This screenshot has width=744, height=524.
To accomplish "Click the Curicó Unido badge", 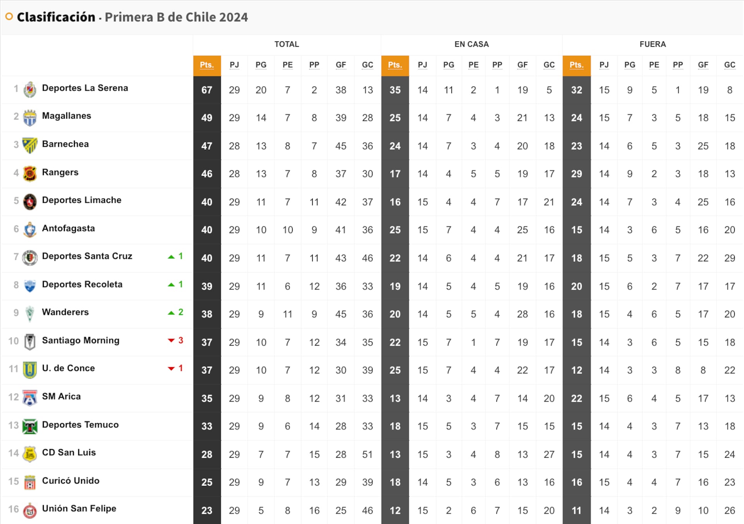I will [29, 481].
